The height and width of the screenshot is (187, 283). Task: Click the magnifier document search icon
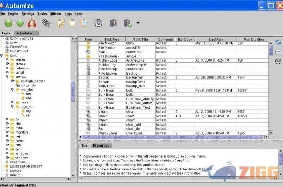(x=84, y=23)
